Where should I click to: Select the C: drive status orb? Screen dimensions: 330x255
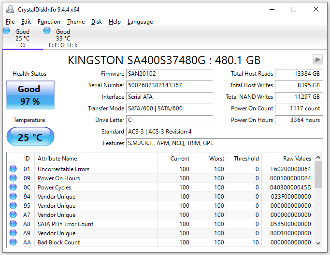coord(6,31)
